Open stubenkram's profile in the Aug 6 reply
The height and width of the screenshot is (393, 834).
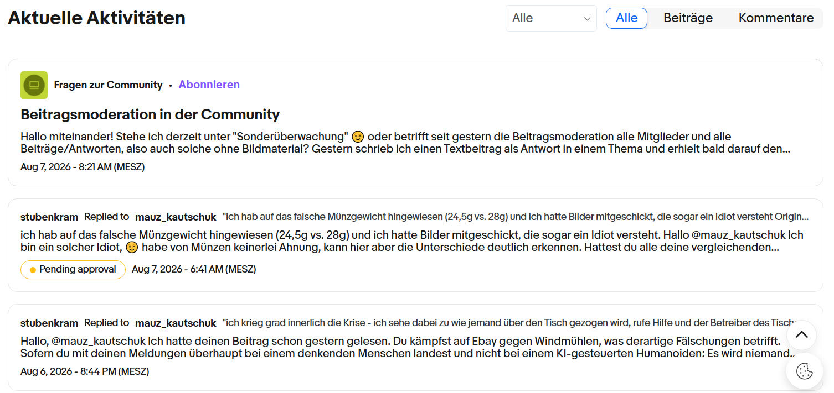click(49, 323)
